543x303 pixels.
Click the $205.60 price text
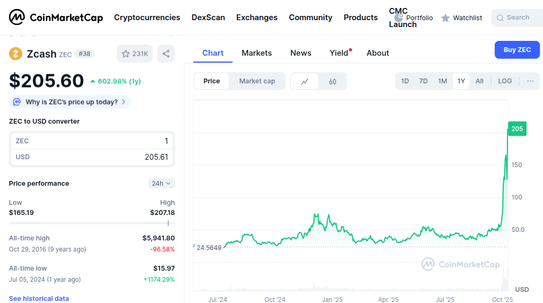[x=47, y=81]
